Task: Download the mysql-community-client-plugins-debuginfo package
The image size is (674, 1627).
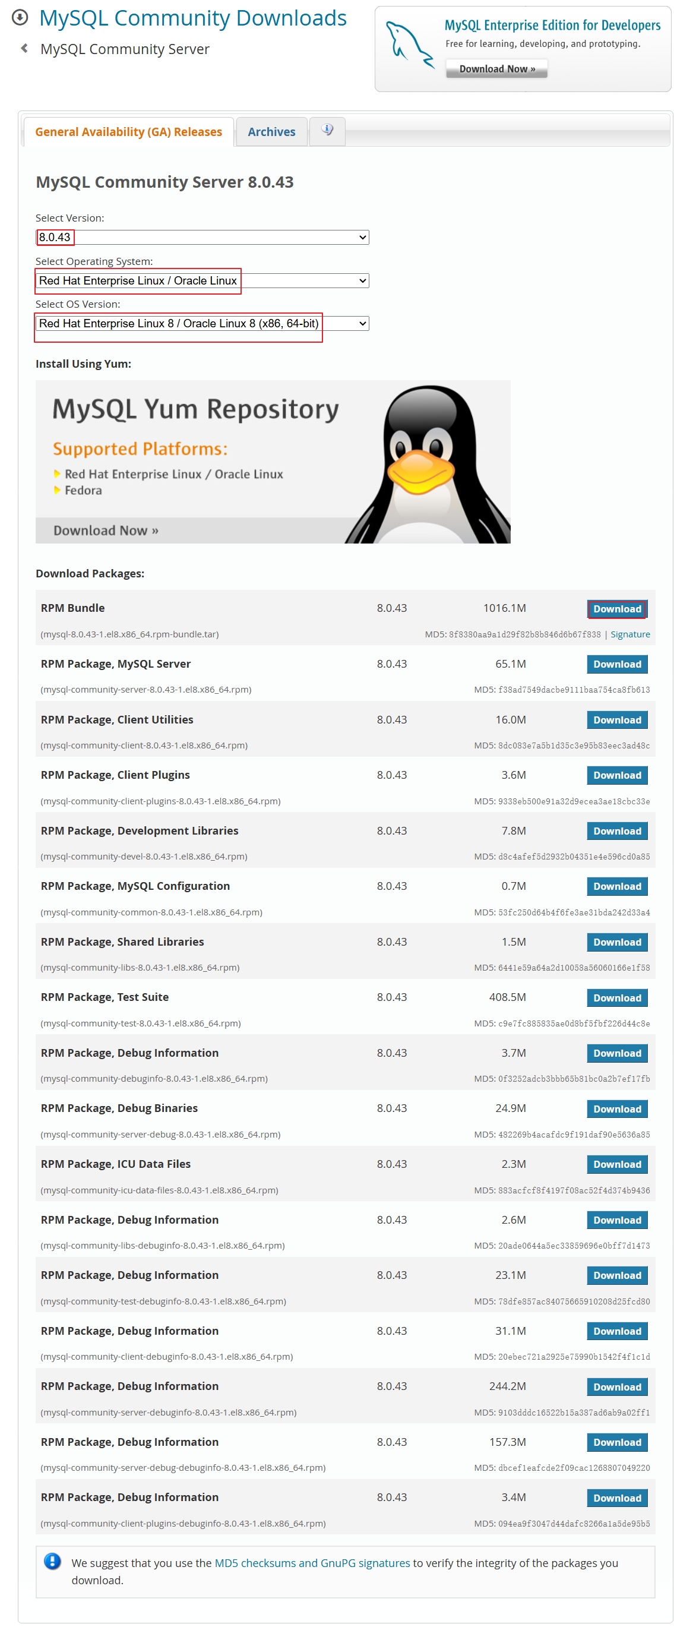Action: click(617, 1498)
